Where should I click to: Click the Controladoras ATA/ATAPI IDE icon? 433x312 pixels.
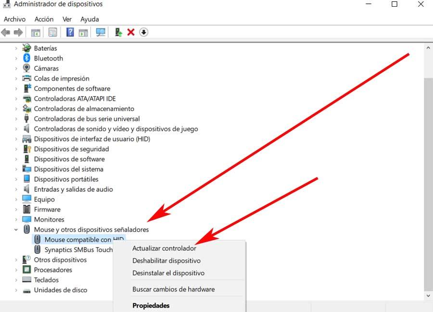coord(27,99)
